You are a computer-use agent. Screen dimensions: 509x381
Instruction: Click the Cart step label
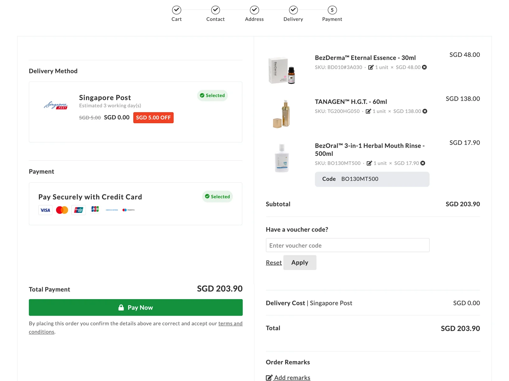coord(177,19)
